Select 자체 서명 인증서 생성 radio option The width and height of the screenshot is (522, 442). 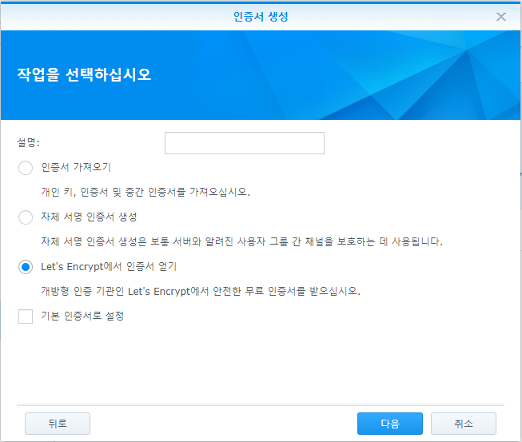(26, 217)
